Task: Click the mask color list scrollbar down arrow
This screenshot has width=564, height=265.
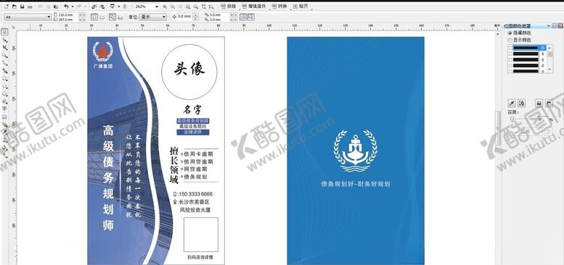Action: [549, 69]
